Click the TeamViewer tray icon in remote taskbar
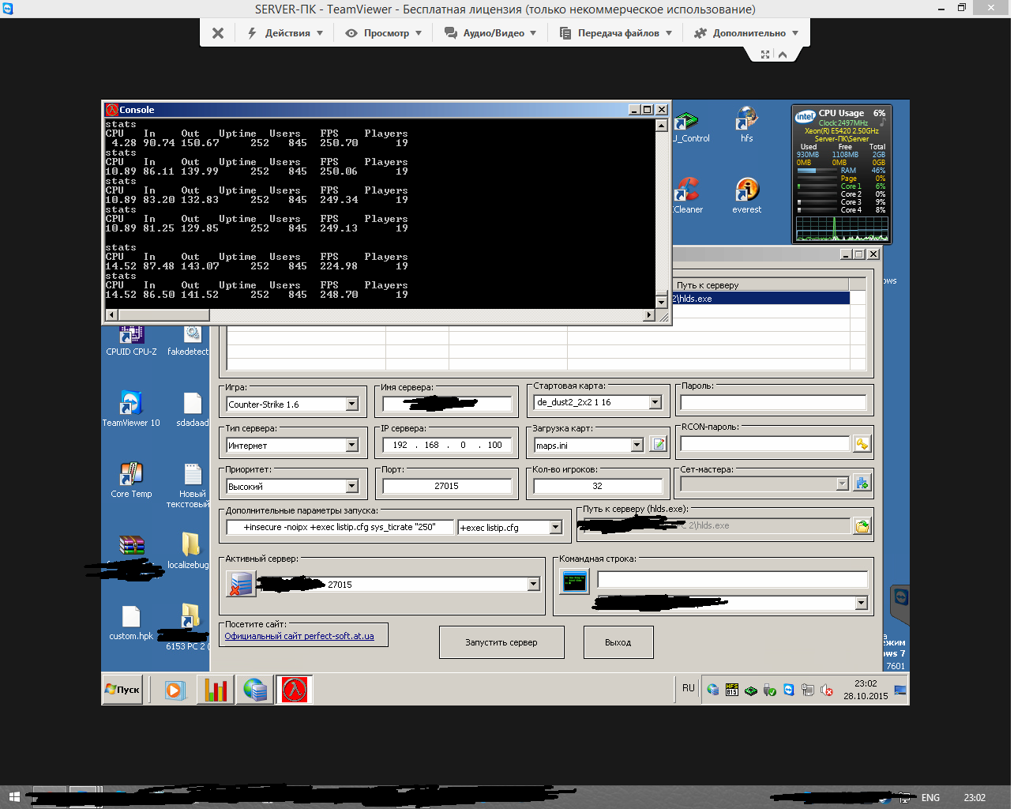The image size is (1014, 809). (x=789, y=690)
